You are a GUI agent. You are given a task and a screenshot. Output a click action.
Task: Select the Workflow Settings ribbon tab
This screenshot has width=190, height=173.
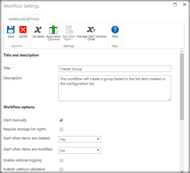click(24, 19)
